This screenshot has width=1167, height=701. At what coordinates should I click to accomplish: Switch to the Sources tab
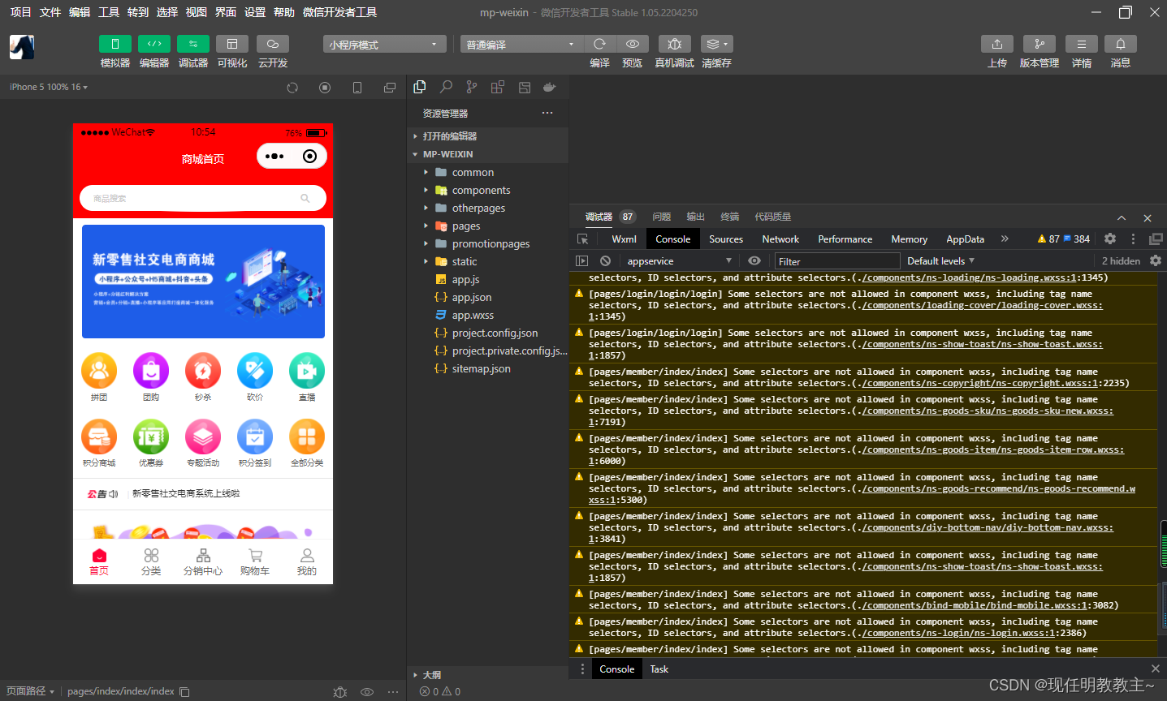726,239
